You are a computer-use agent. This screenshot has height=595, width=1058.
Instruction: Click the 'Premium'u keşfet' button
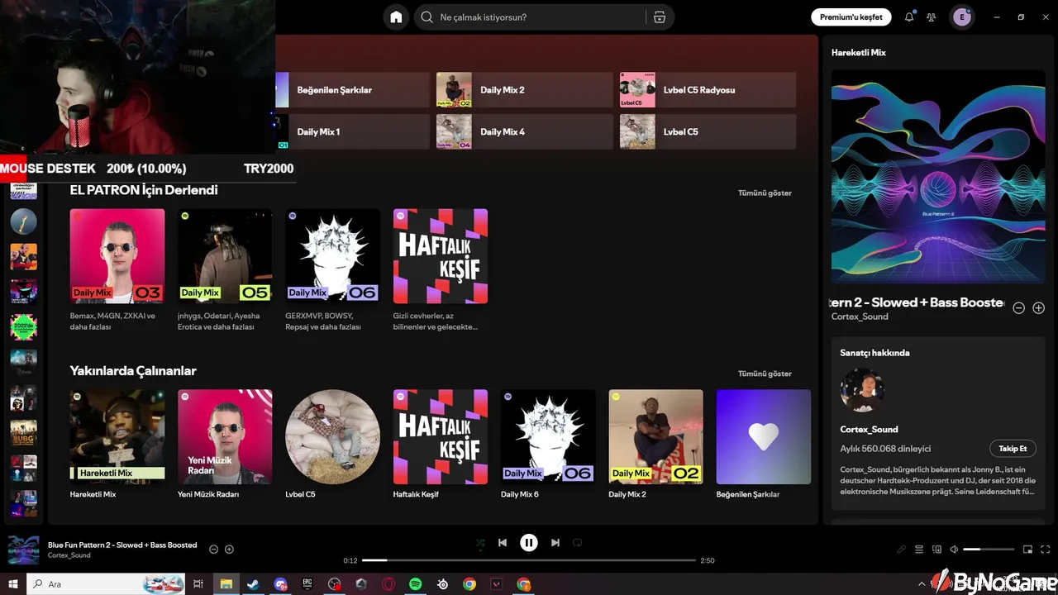pos(851,17)
